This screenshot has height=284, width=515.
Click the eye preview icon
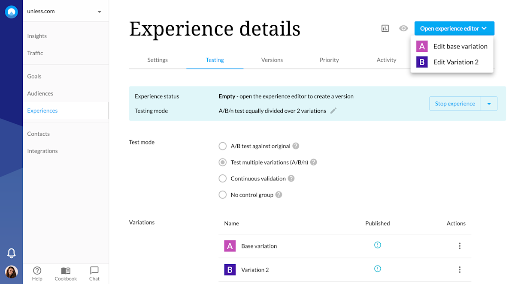403,28
